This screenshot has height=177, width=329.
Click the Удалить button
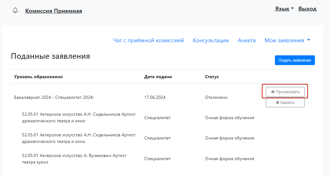click(285, 102)
